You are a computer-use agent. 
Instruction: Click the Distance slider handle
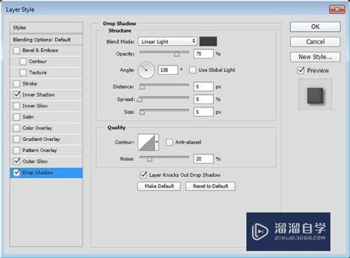pyautogui.click(x=142, y=87)
